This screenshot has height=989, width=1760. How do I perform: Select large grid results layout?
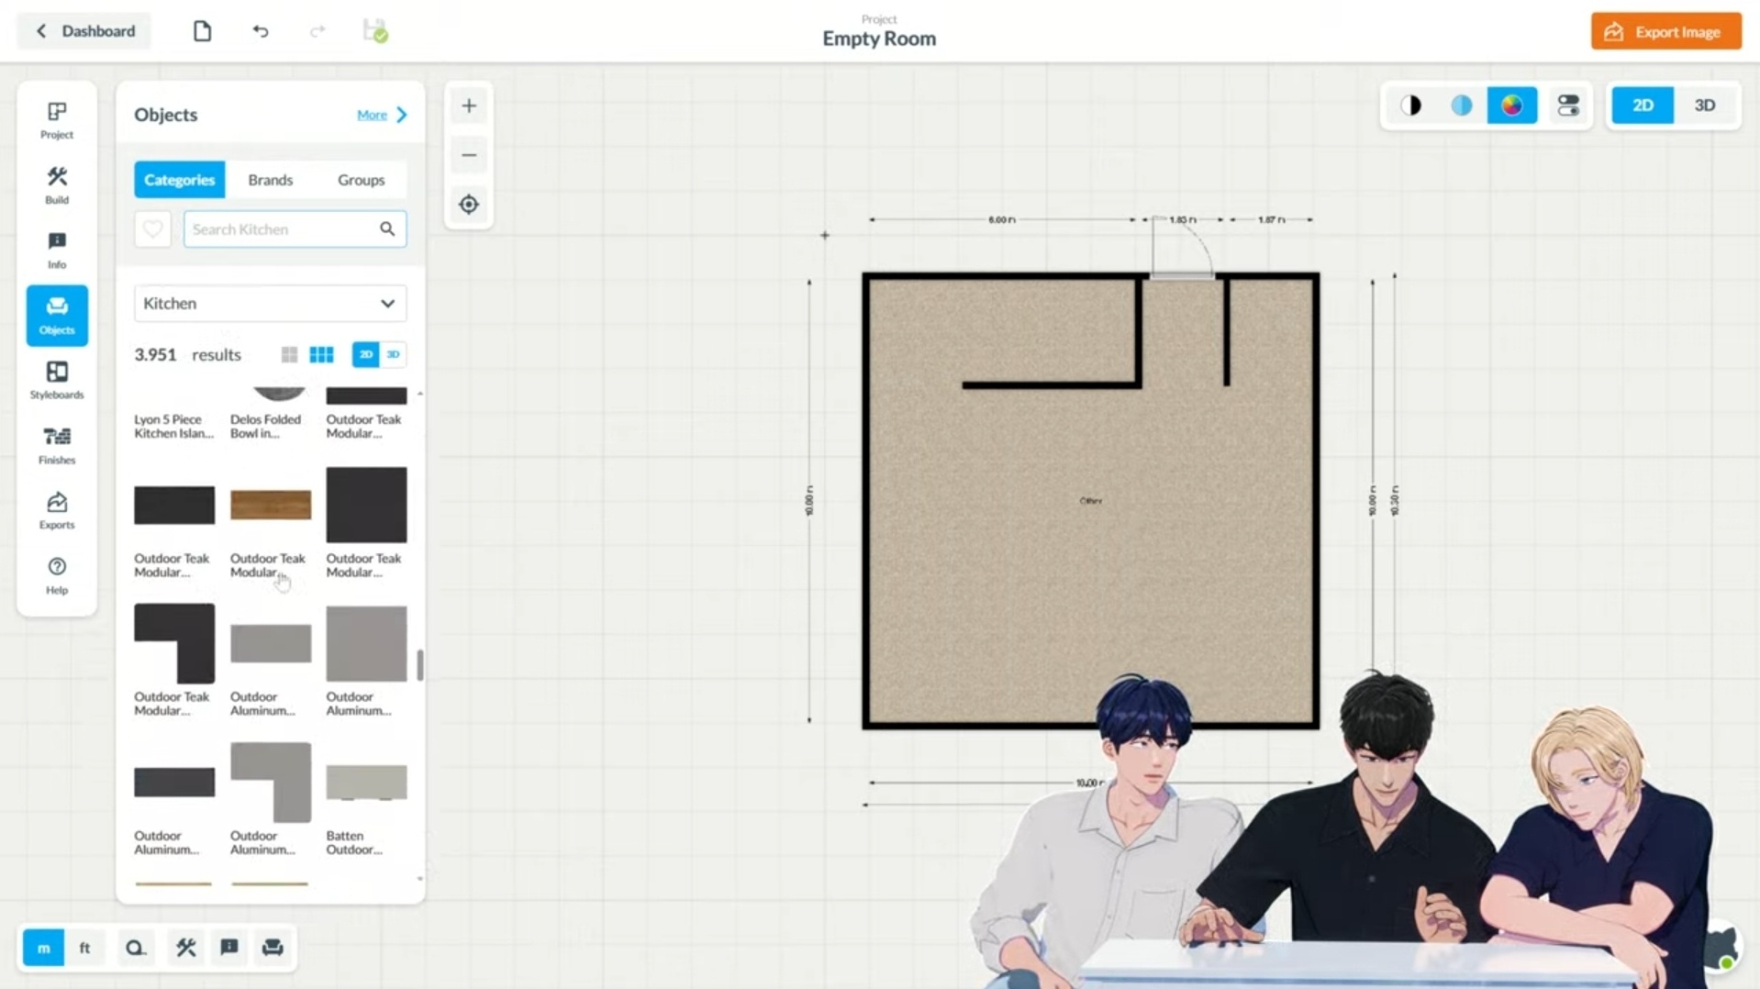coord(289,354)
